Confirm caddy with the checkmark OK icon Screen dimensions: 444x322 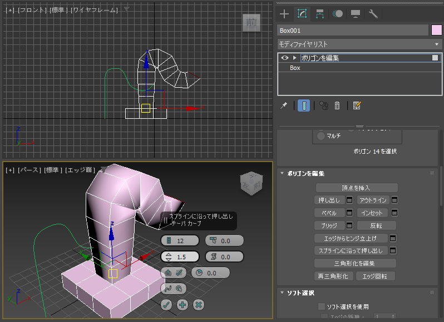[166, 305]
